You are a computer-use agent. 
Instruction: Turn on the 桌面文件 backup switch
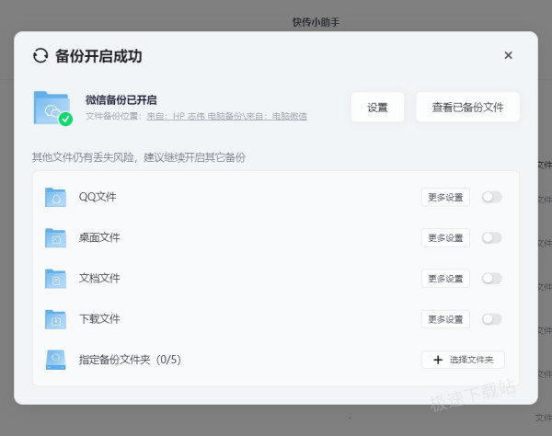click(x=492, y=238)
